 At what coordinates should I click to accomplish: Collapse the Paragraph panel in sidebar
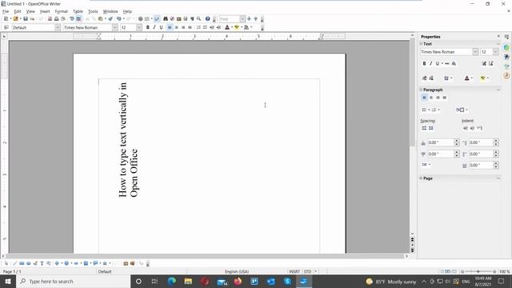(422, 90)
